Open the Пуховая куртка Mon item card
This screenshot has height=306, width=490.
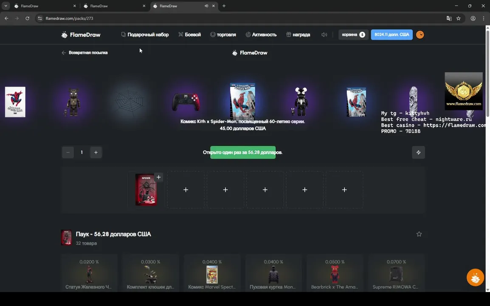tap(273, 273)
